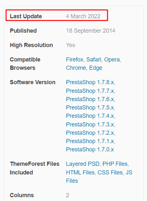Select the PHP Files link
The height and width of the screenshot is (201, 147).
115,164
